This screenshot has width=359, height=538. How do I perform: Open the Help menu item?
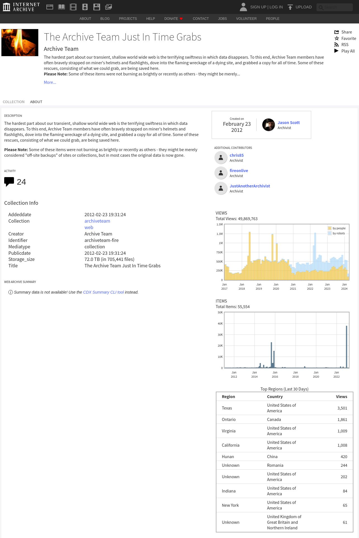coord(150,19)
